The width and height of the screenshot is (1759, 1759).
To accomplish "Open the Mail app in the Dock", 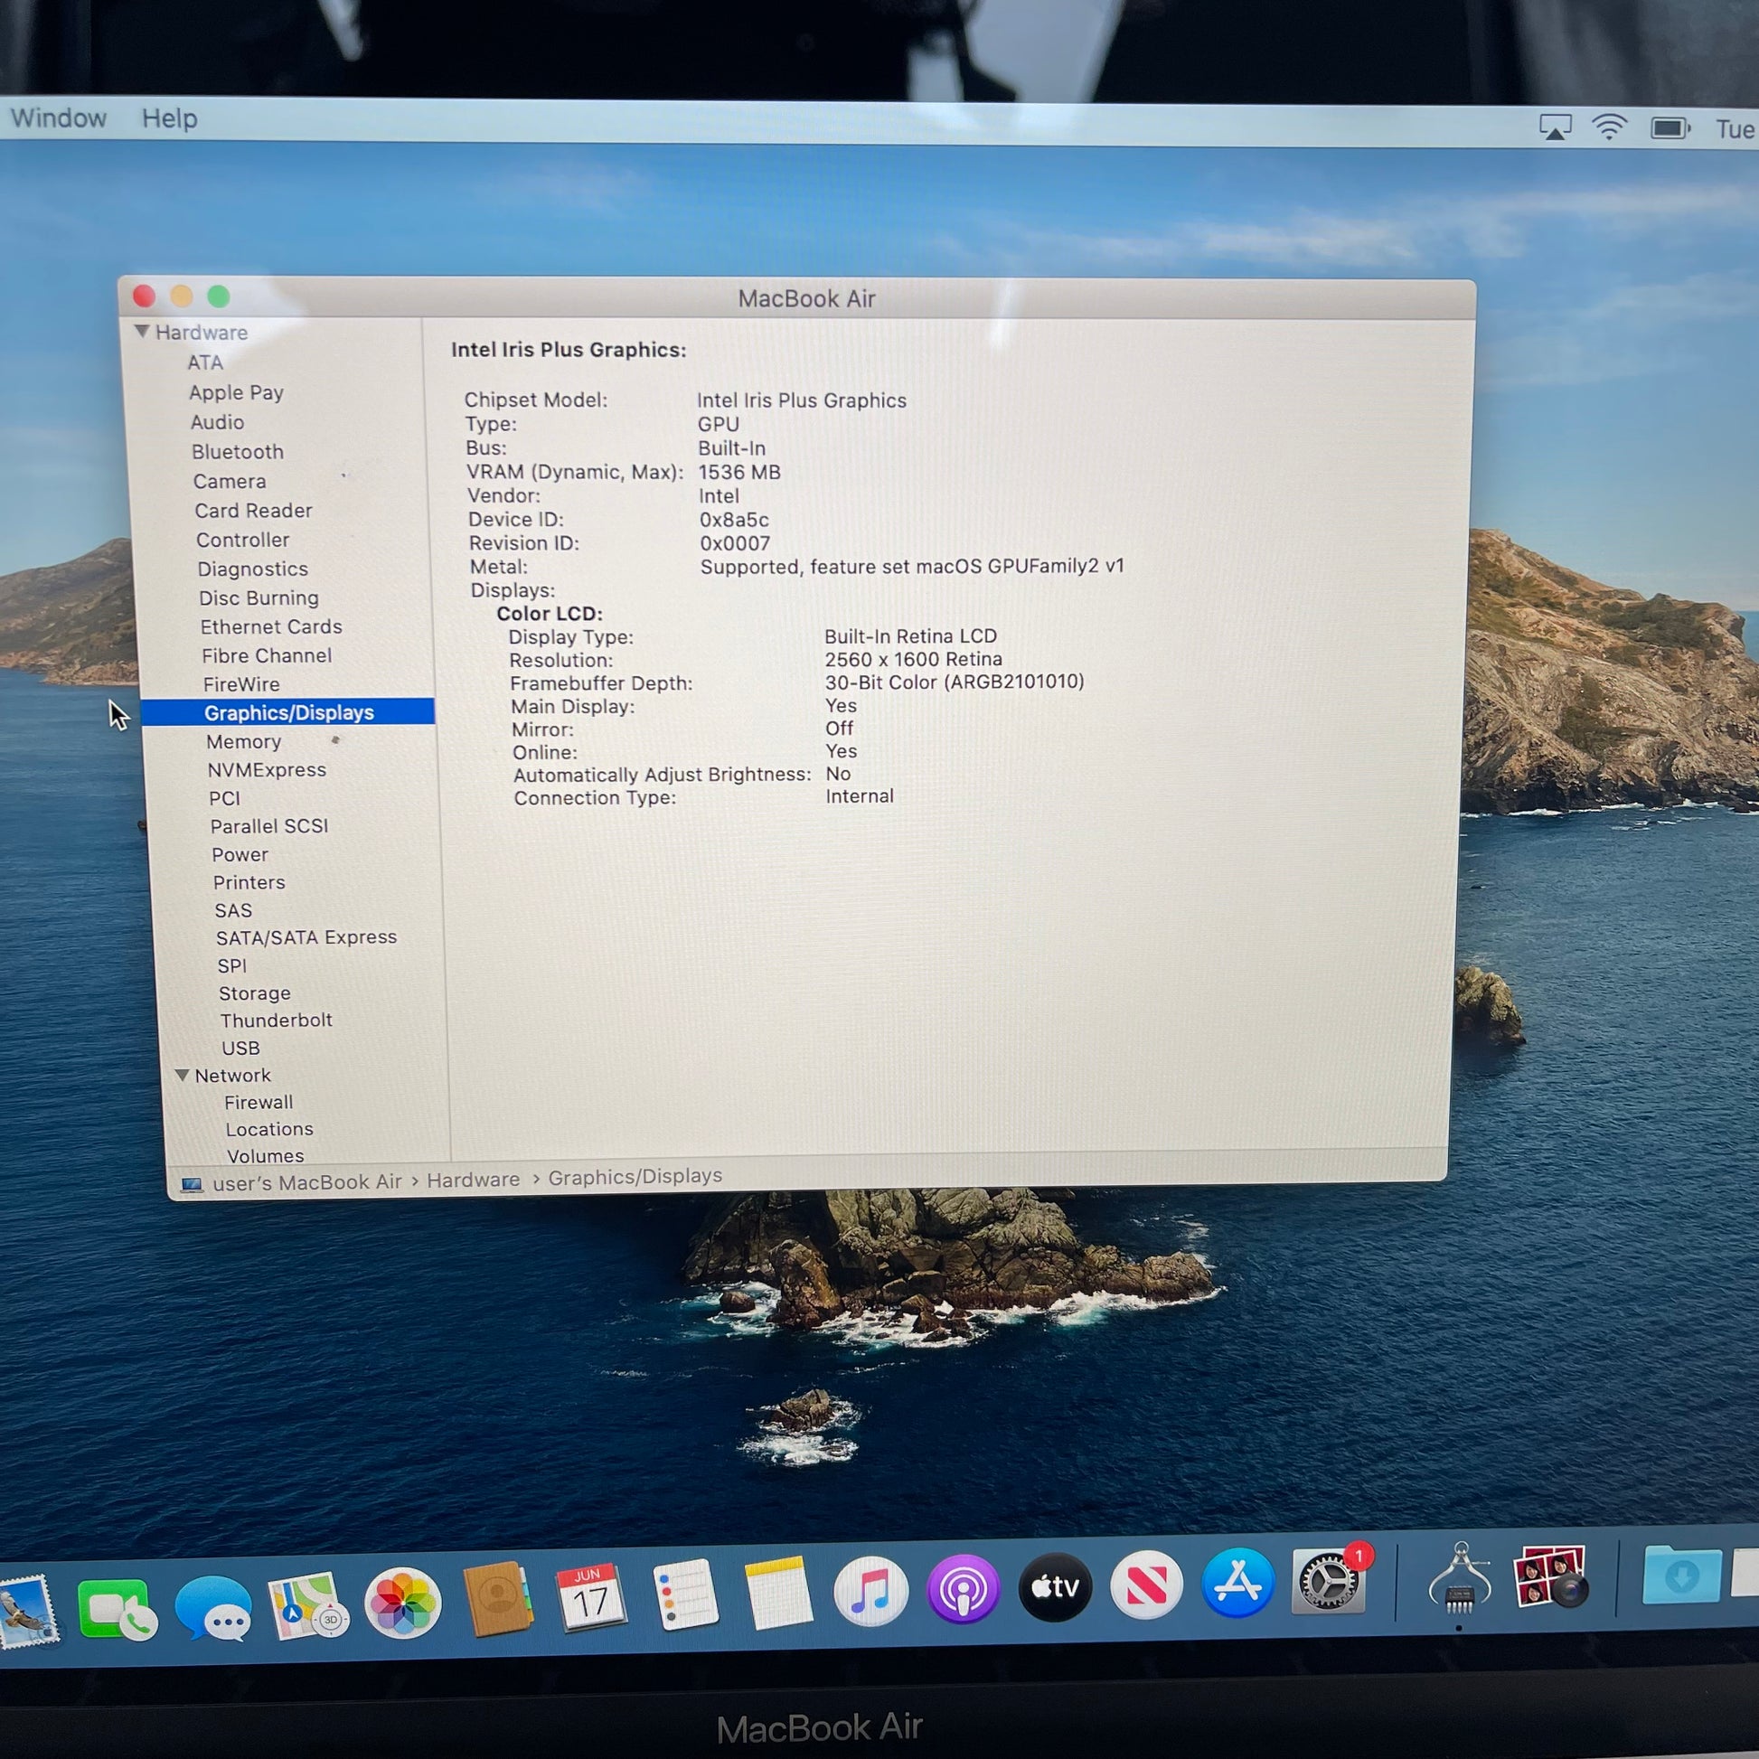I will (x=27, y=1613).
